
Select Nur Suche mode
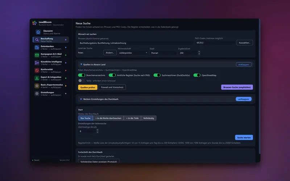[86, 118]
